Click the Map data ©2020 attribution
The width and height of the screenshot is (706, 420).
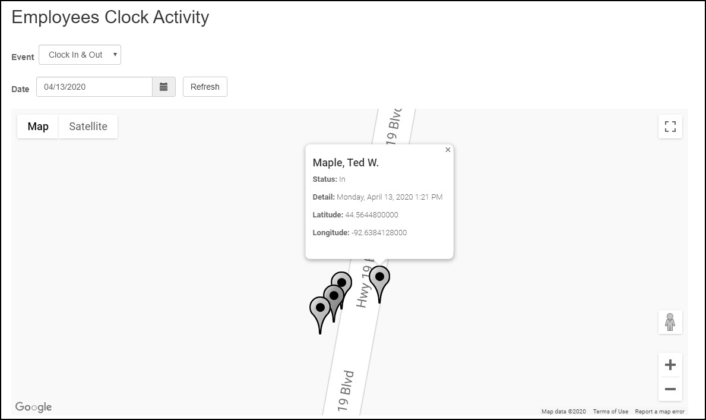pos(563,412)
